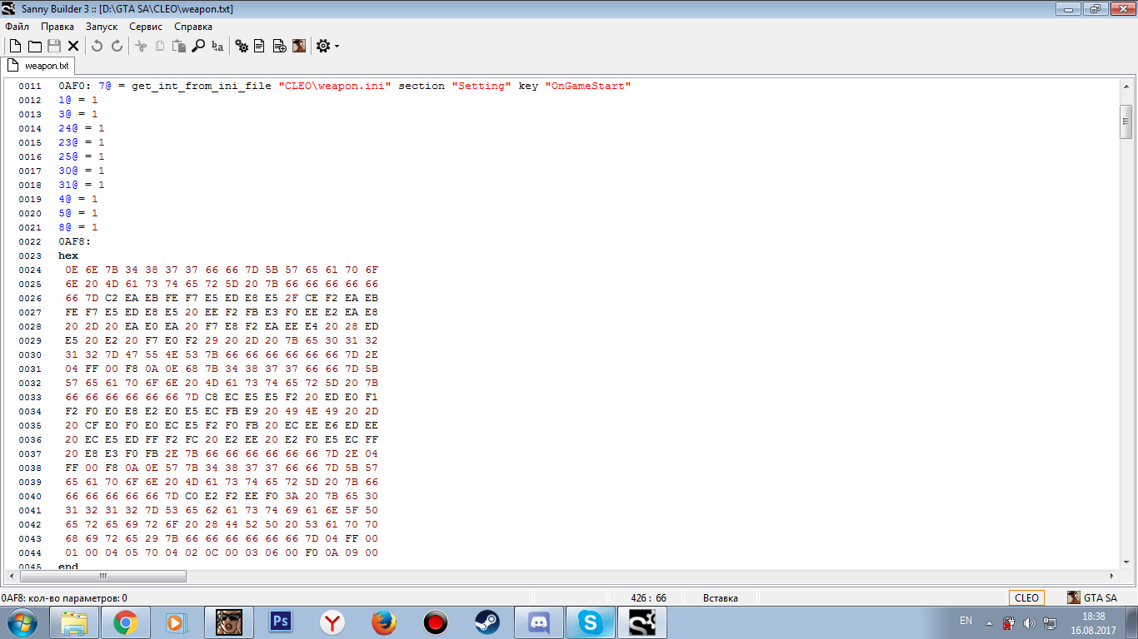Image resolution: width=1138 pixels, height=639 pixels.
Task: Open a file via folder icon
Action: [x=35, y=47]
